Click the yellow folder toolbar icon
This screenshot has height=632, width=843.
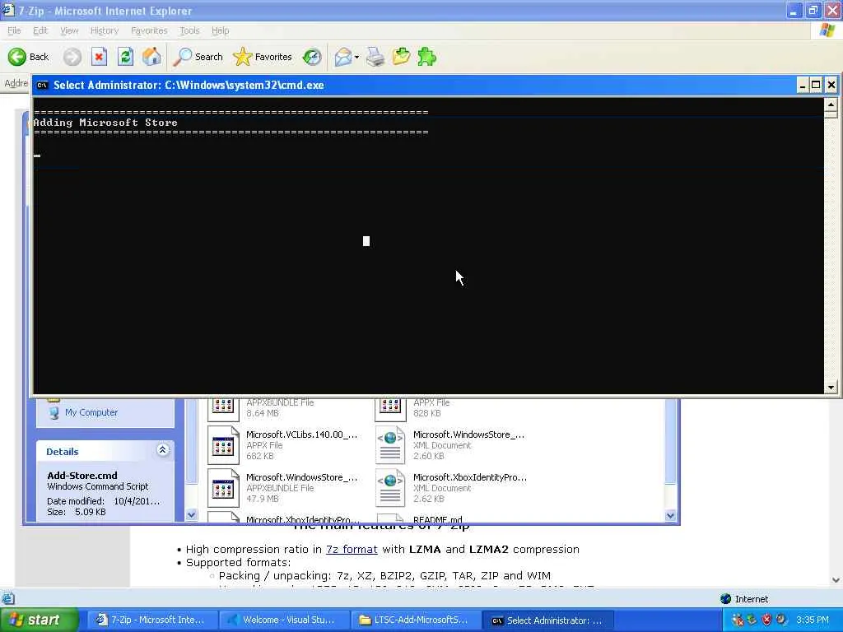401,57
